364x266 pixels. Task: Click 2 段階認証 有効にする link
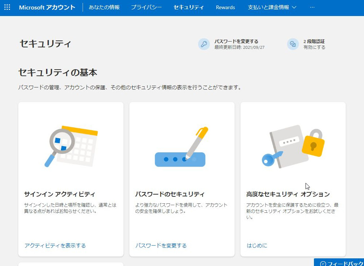click(x=314, y=44)
